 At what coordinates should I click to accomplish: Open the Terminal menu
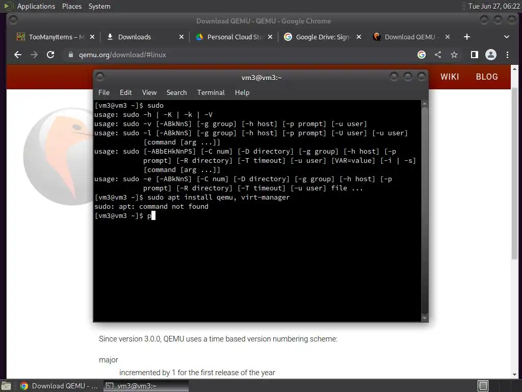[x=211, y=93]
